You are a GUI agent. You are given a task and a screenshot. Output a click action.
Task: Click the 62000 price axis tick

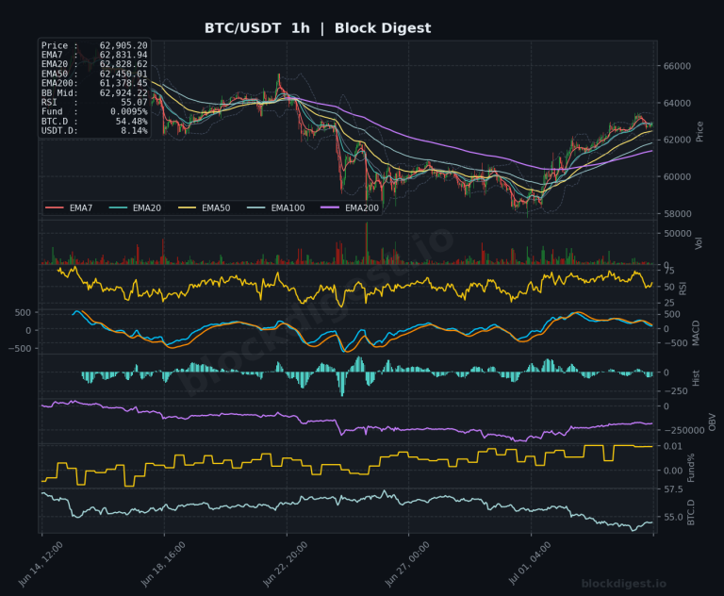pos(677,140)
